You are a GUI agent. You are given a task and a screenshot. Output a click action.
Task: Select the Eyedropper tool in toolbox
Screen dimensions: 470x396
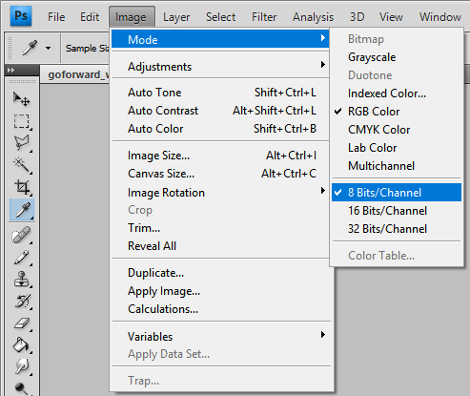22,210
